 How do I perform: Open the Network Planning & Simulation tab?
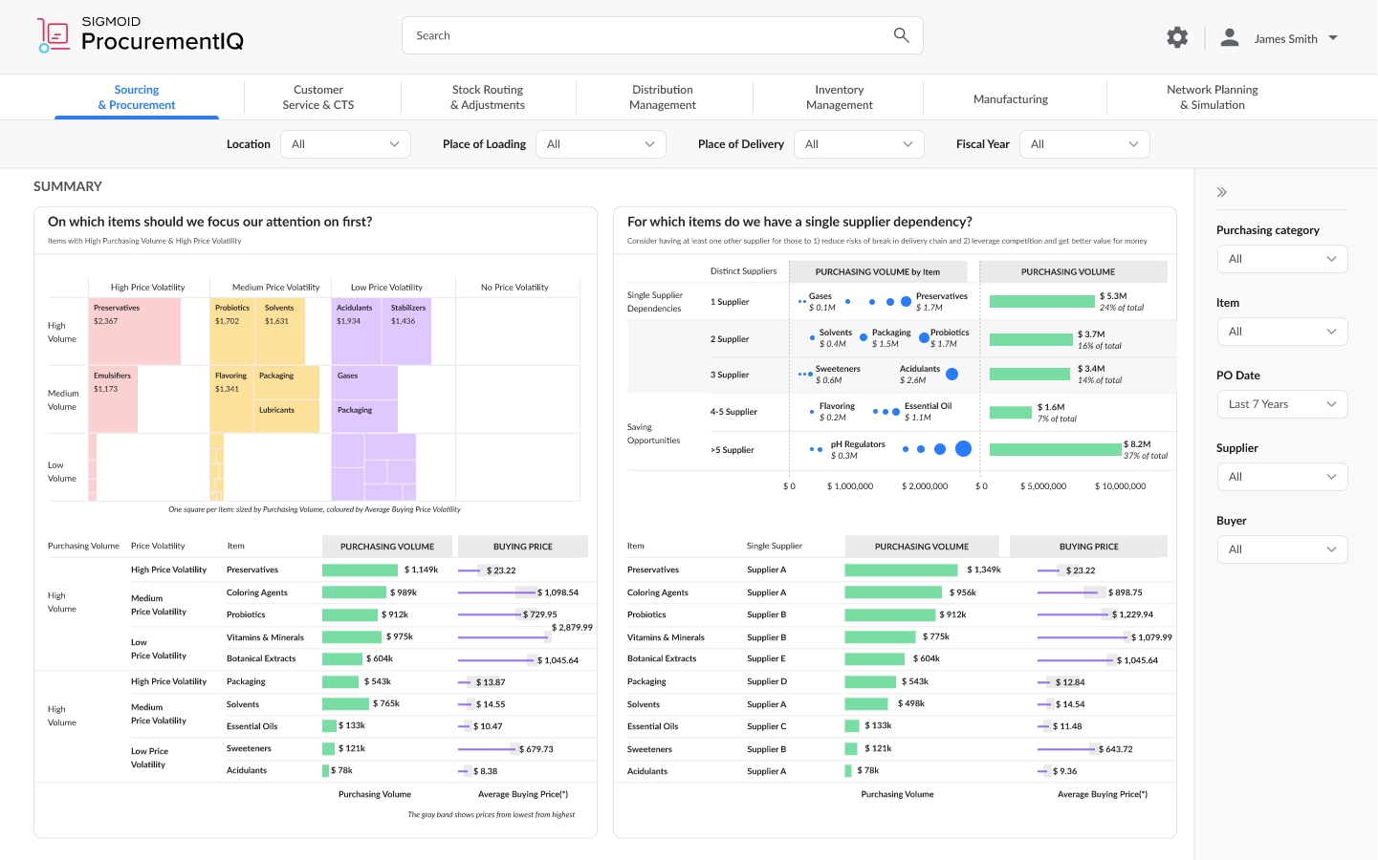point(1212,97)
